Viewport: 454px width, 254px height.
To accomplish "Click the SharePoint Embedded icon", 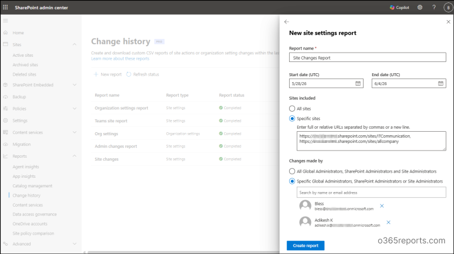I will [5, 85].
